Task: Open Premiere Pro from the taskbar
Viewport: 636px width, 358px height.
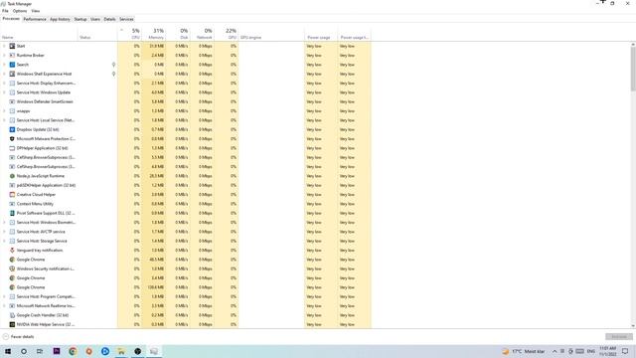Action: 57,351
